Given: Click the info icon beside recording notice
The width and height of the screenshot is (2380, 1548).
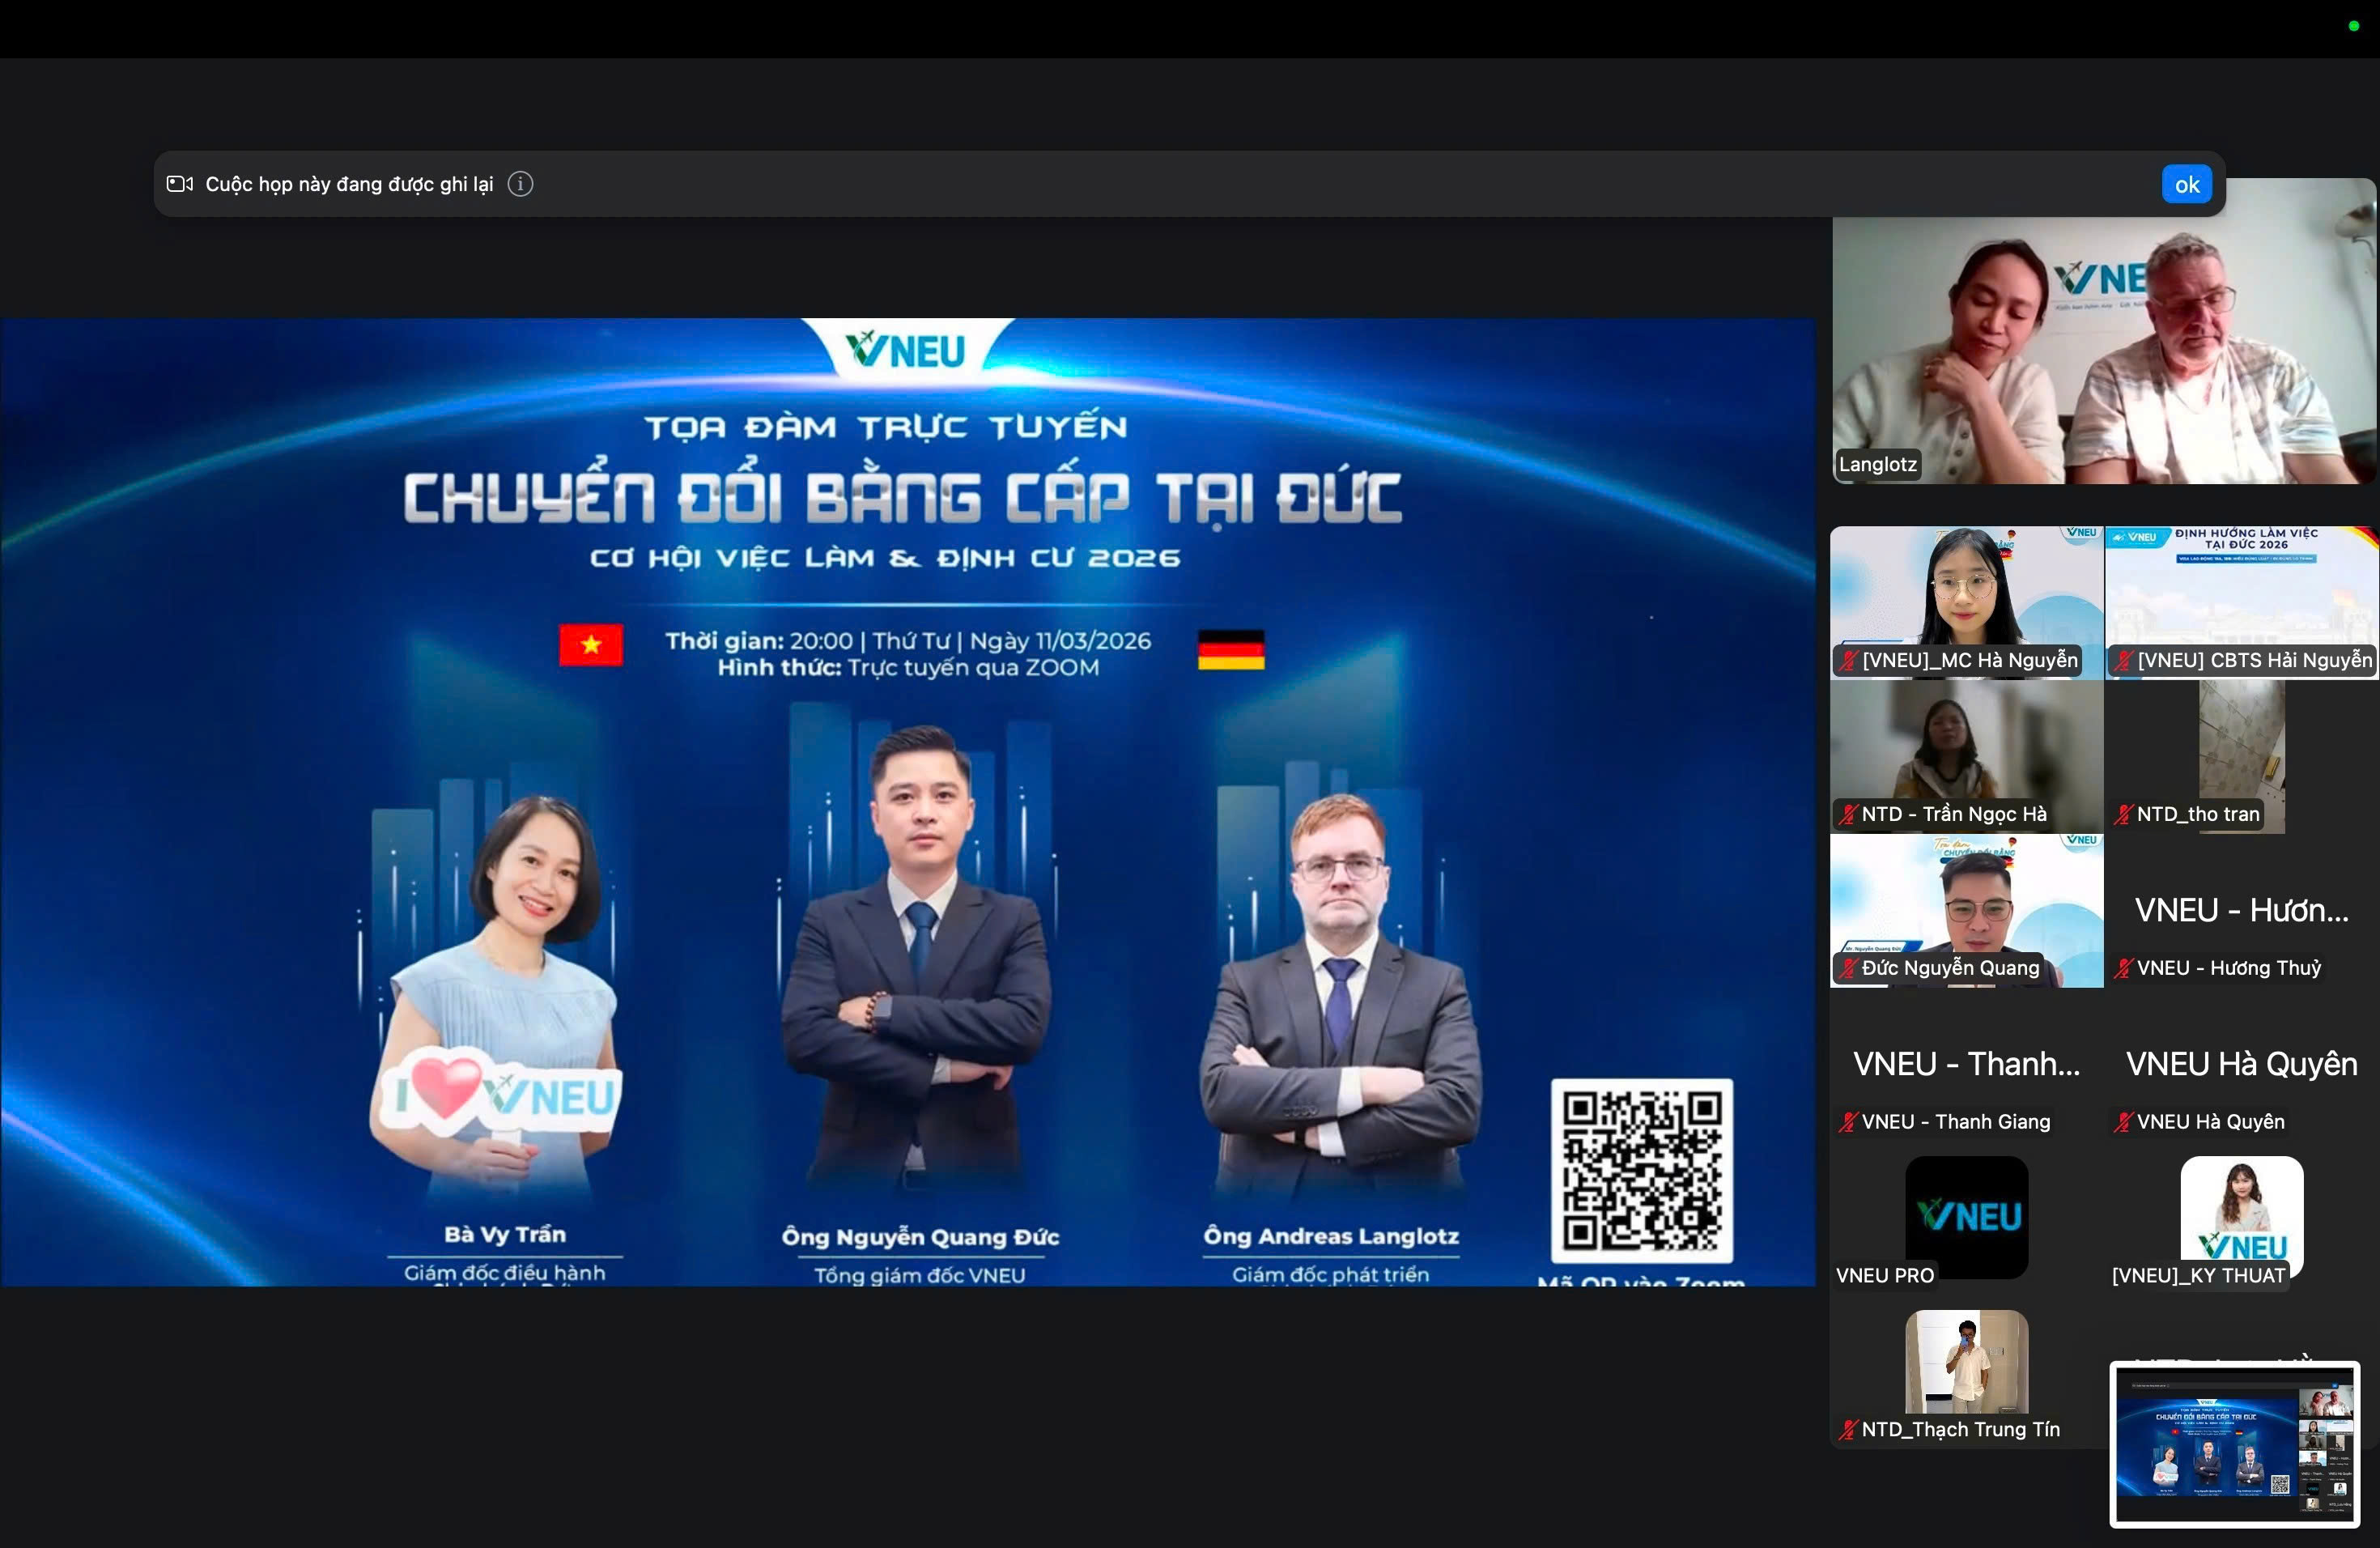Looking at the screenshot, I should point(520,184).
